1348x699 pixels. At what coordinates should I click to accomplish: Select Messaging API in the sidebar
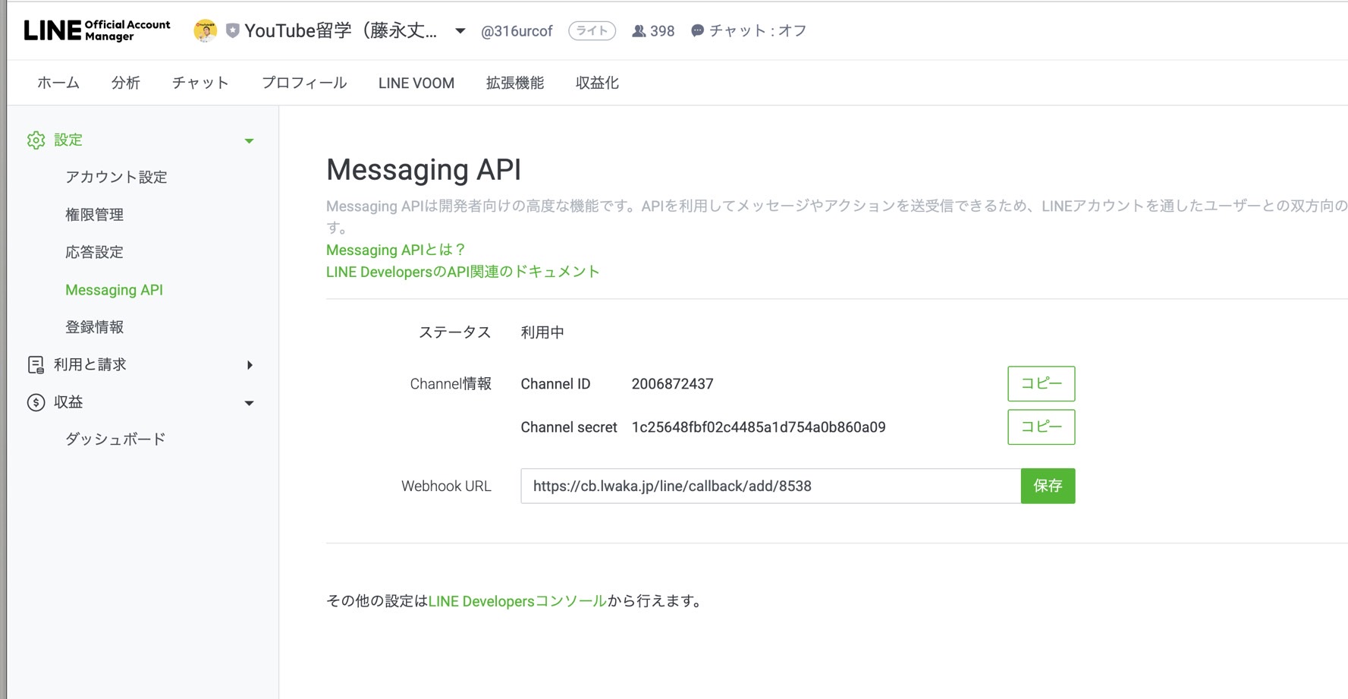point(114,290)
